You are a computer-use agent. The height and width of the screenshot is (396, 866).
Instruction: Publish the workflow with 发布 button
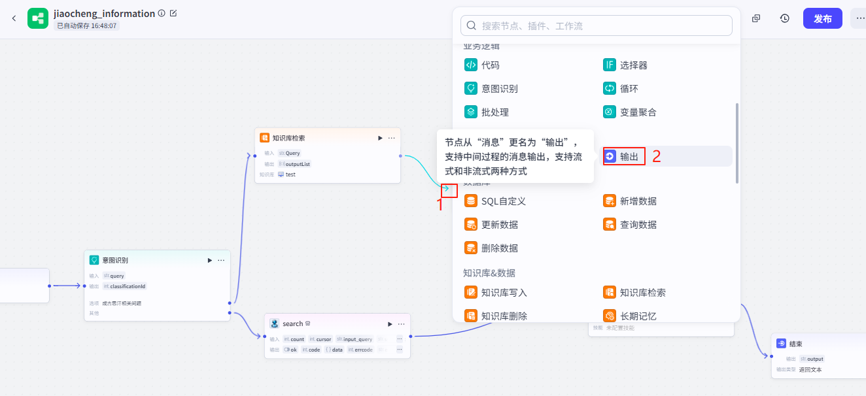pyautogui.click(x=823, y=18)
